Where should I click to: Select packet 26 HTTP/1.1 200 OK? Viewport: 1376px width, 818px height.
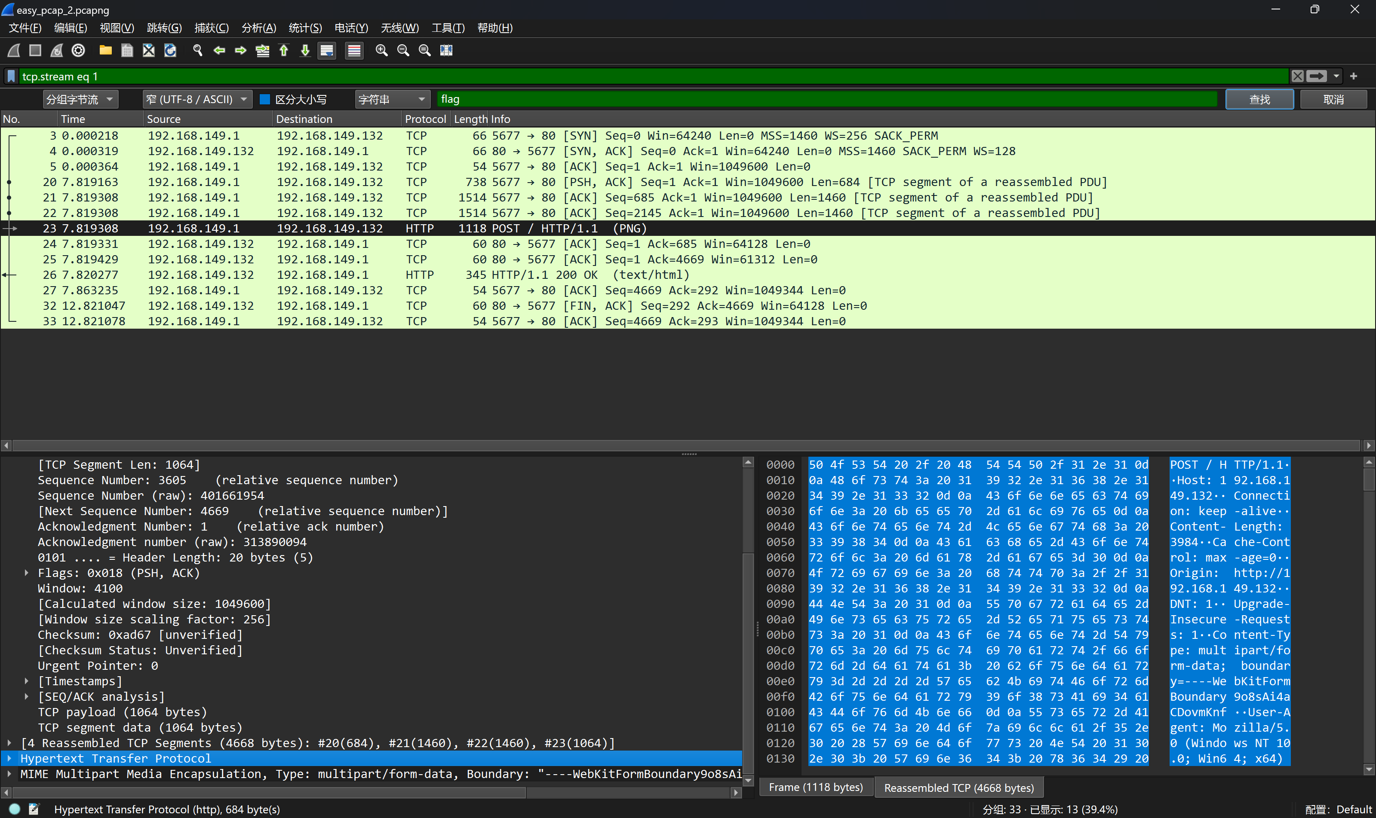pyautogui.click(x=688, y=275)
